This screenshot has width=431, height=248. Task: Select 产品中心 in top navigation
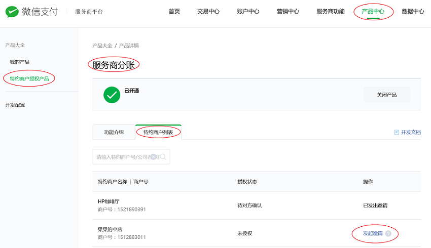point(373,11)
